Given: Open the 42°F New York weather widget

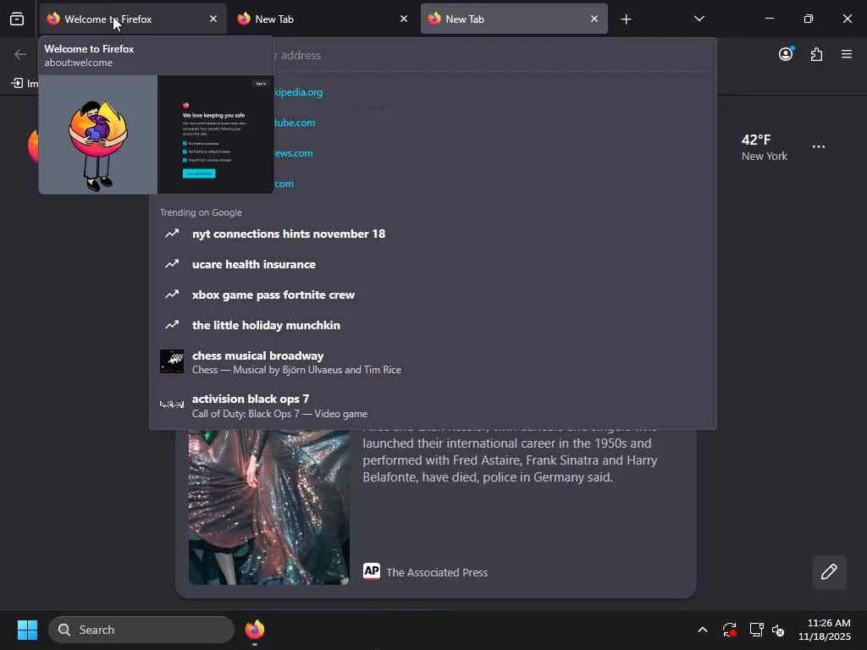Looking at the screenshot, I should pyautogui.click(x=765, y=147).
